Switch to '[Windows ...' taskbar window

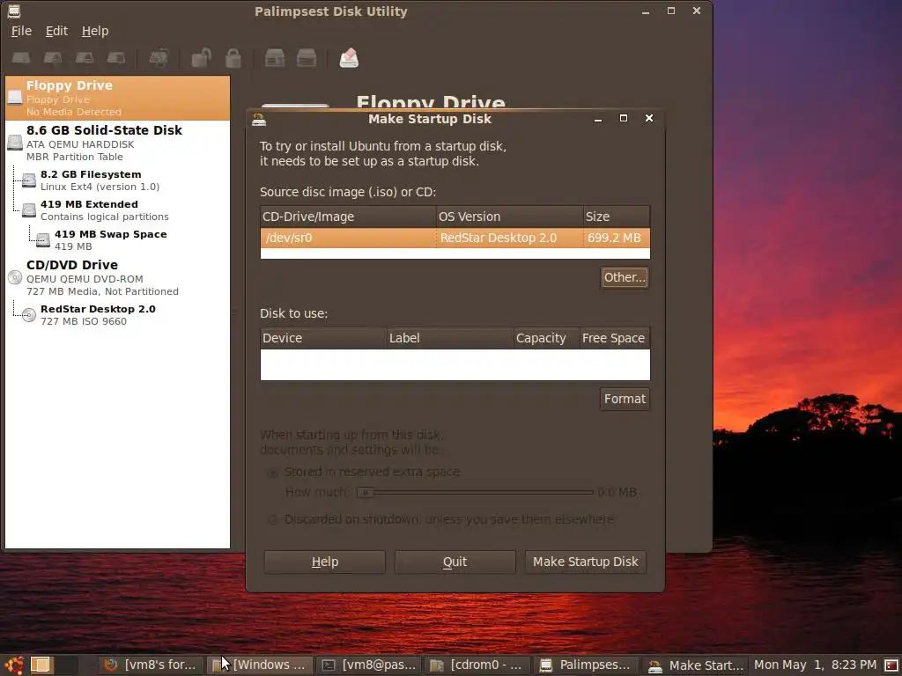[260, 665]
